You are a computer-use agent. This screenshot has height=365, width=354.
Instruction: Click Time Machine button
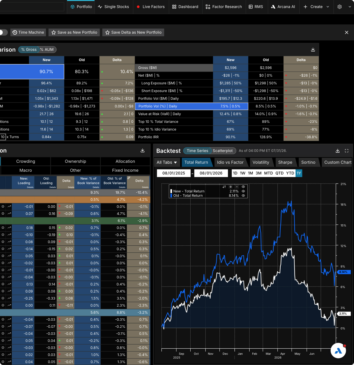pos(28,32)
